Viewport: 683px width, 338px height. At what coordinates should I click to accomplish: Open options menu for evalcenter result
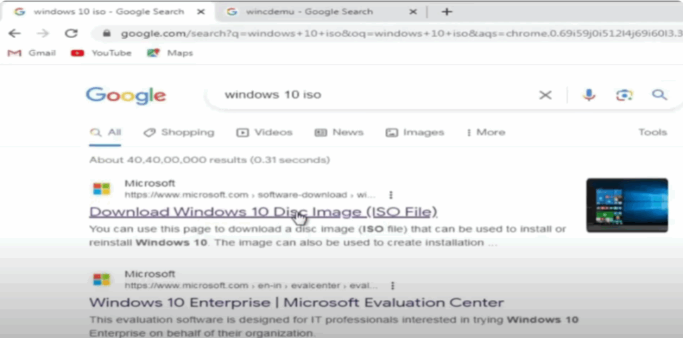[392, 286]
